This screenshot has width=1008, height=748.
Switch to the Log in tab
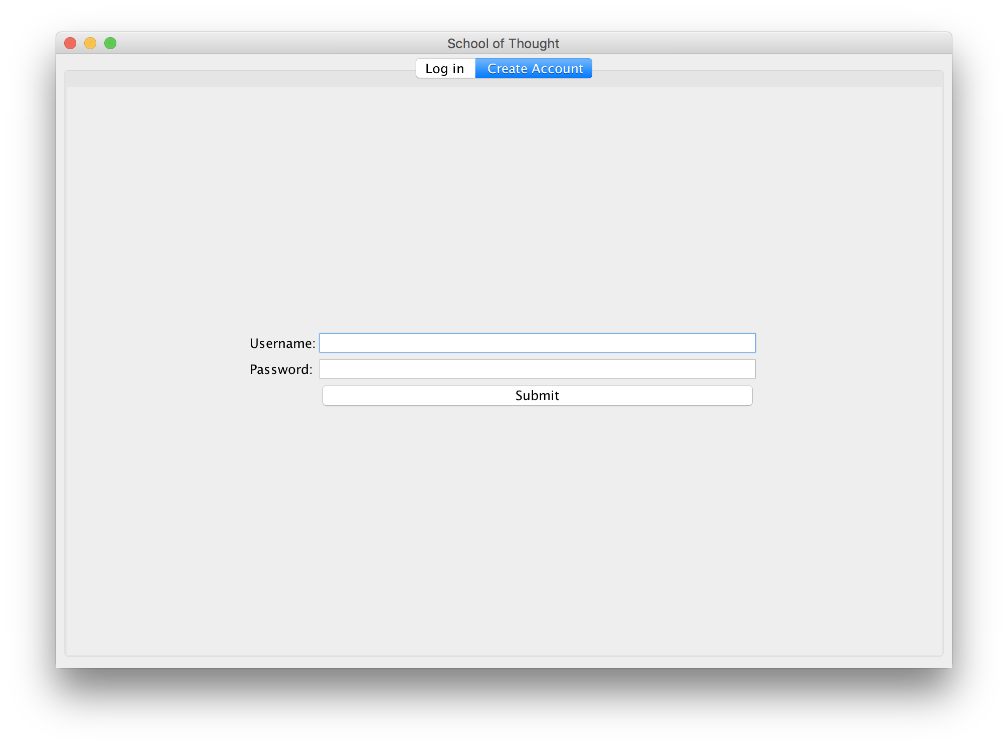pos(445,69)
